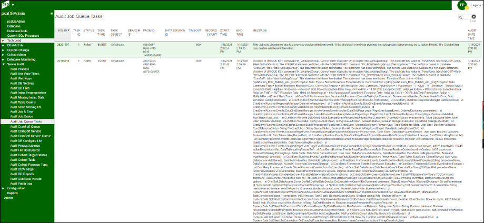This screenshot has width=484, height=223.
Task: Open the Admin menu item
Action: click(x=8, y=198)
